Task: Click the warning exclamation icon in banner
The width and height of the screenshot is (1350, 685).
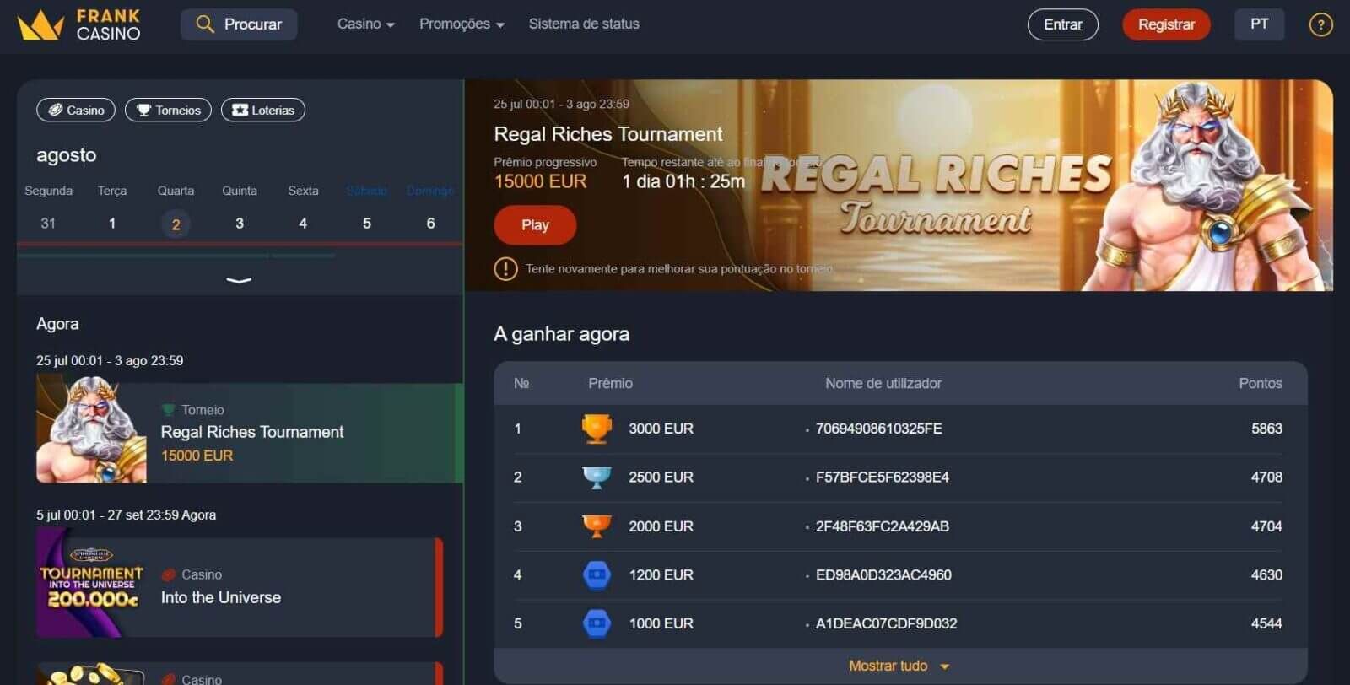Action: point(505,268)
